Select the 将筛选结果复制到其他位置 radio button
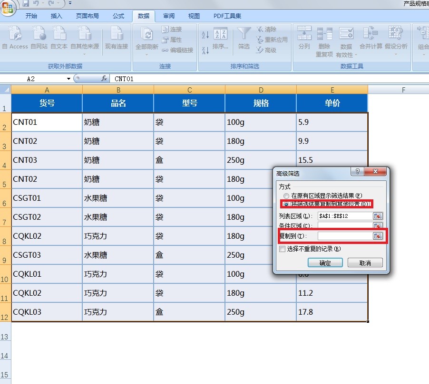This screenshot has width=429, height=384. pyautogui.click(x=286, y=204)
